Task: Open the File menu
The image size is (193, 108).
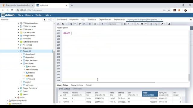Action: [x=21, y=15]
